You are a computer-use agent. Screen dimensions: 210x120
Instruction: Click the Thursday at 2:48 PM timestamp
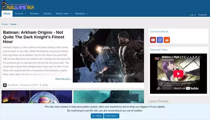[29, 85]
